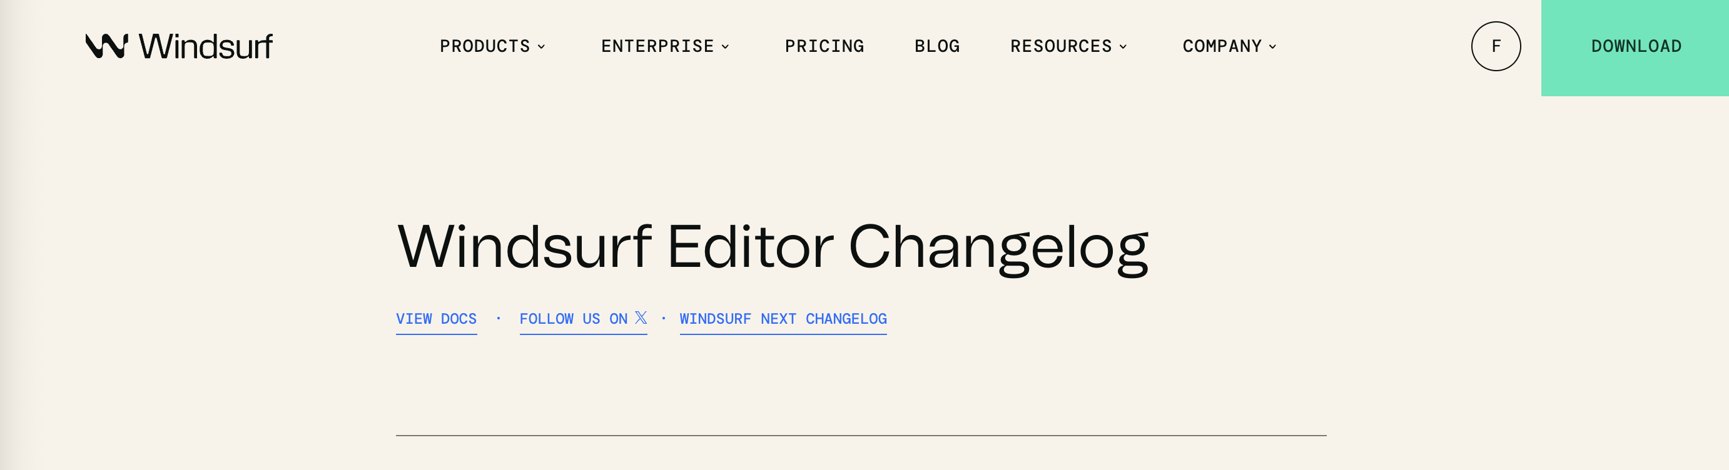Open the Products menu

pos(485,46)
